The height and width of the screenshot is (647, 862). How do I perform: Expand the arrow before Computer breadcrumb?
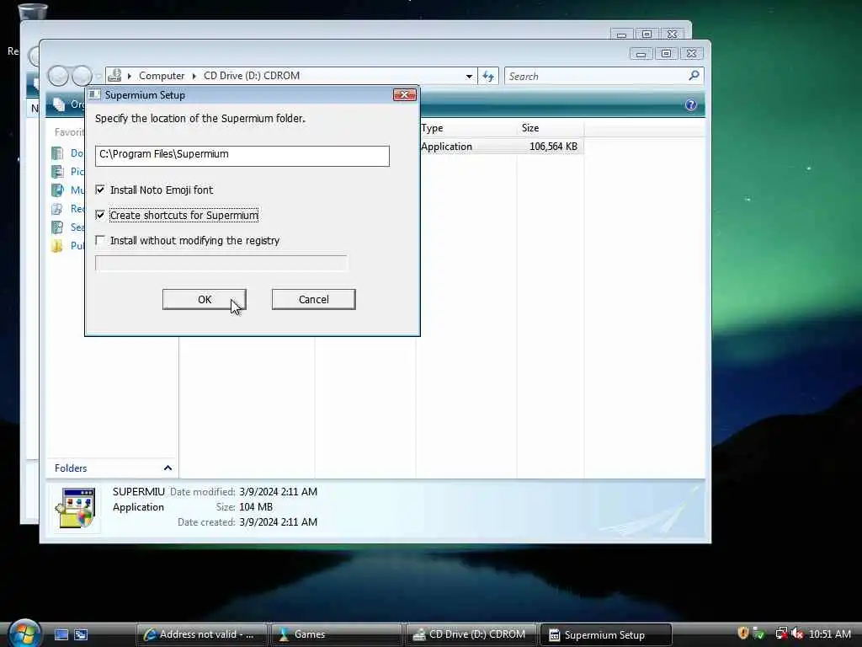click(x=130, y=76)
